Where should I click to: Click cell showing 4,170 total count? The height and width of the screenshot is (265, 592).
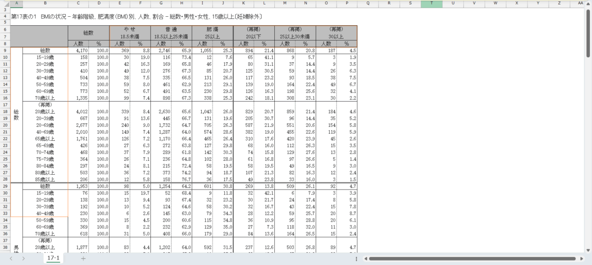(x=80, y=50)
